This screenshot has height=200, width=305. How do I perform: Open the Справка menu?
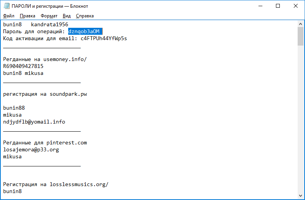click(85, 16)
